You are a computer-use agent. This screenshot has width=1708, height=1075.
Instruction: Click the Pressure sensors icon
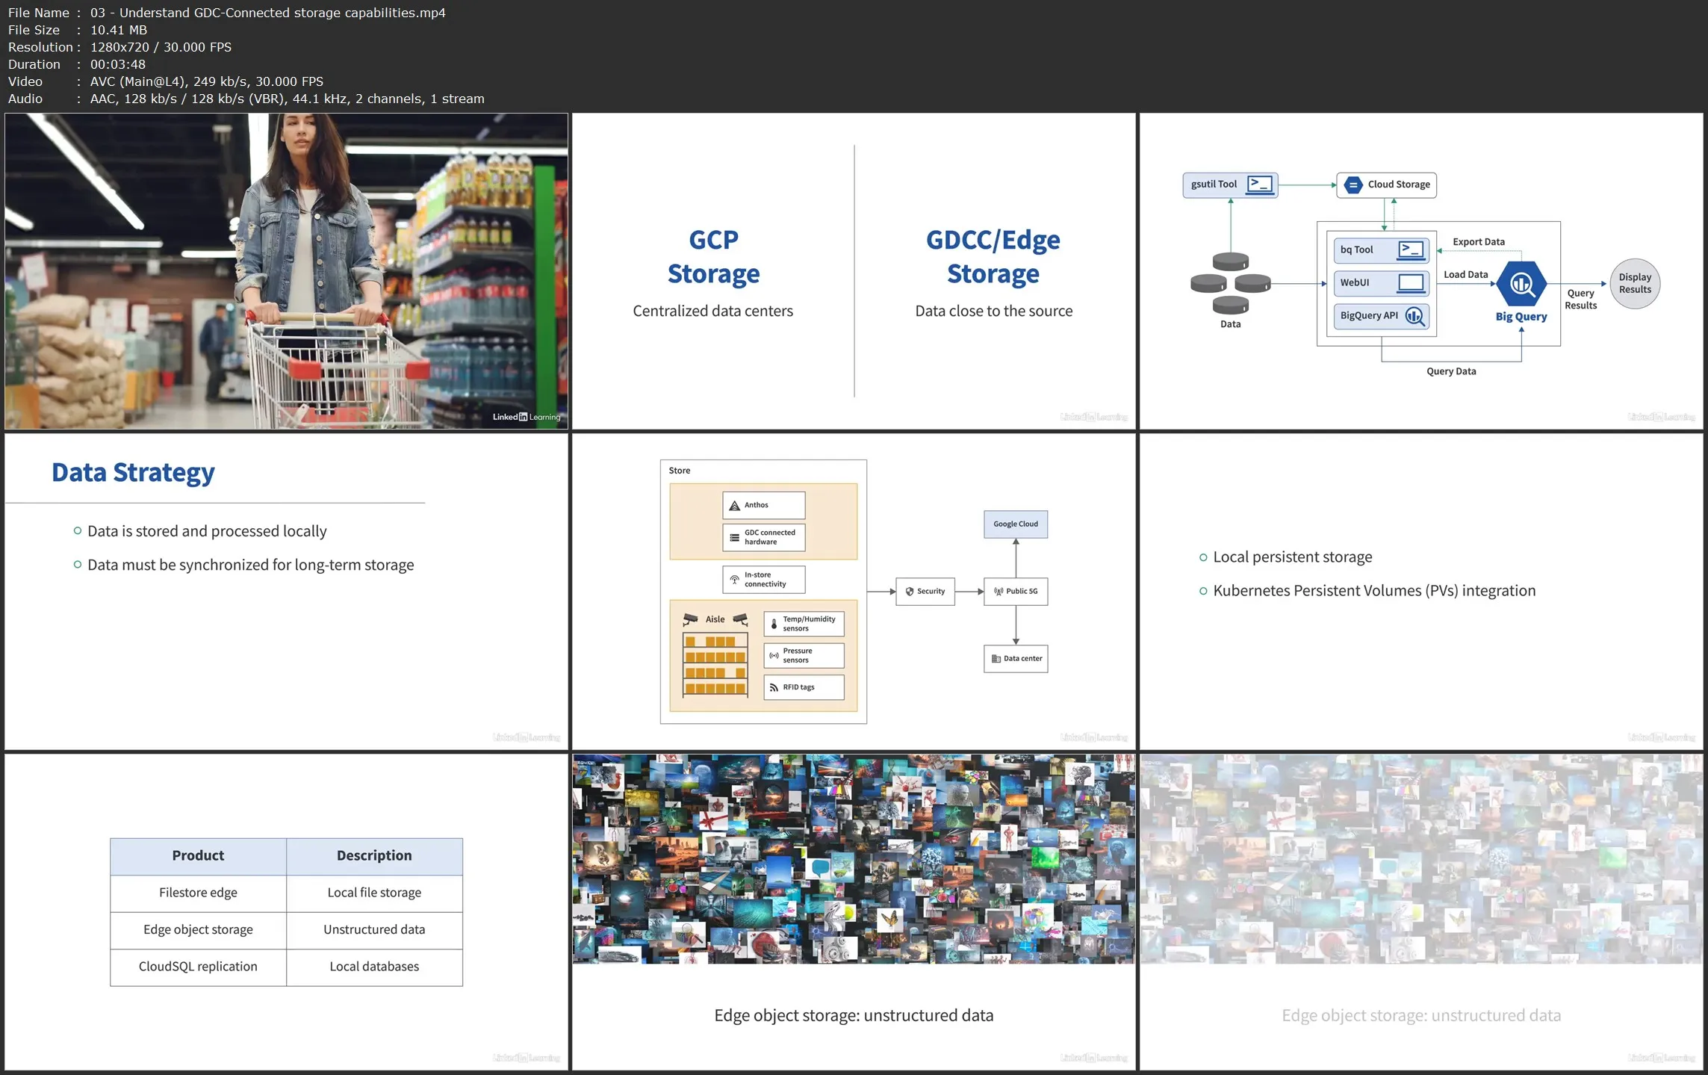point(774,656)
